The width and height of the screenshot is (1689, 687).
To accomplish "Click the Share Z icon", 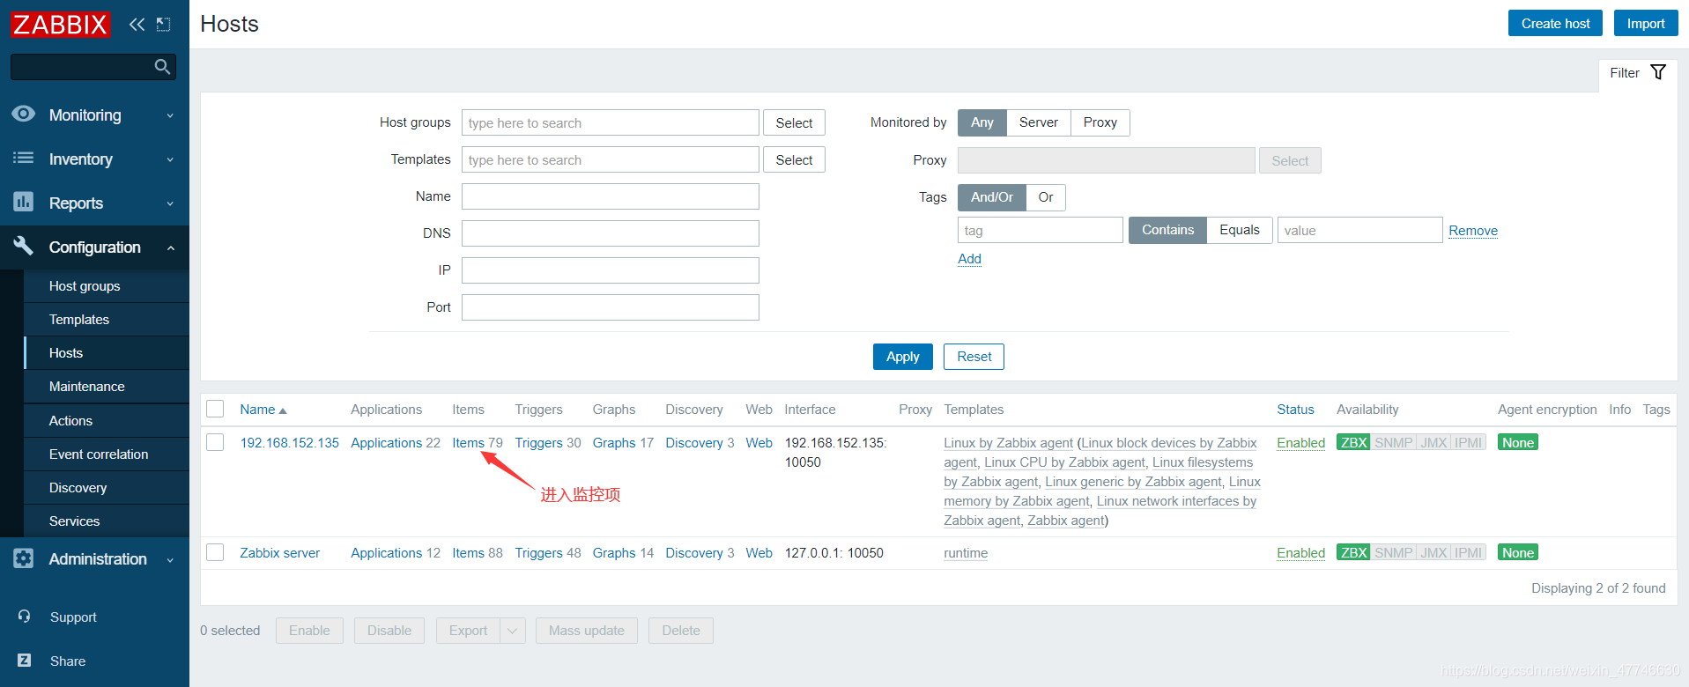I will 25,661.
